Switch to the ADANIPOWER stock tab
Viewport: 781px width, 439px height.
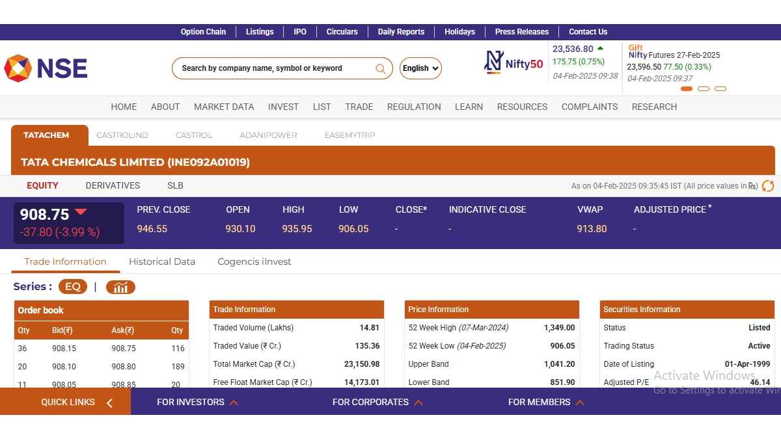[x=268, y=135]
